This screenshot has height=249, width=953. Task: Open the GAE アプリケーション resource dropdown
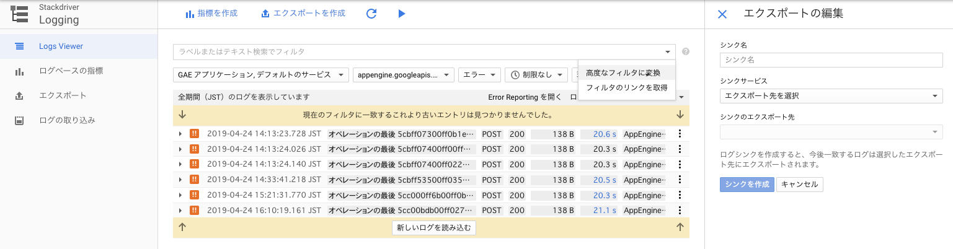pos(260,74)
